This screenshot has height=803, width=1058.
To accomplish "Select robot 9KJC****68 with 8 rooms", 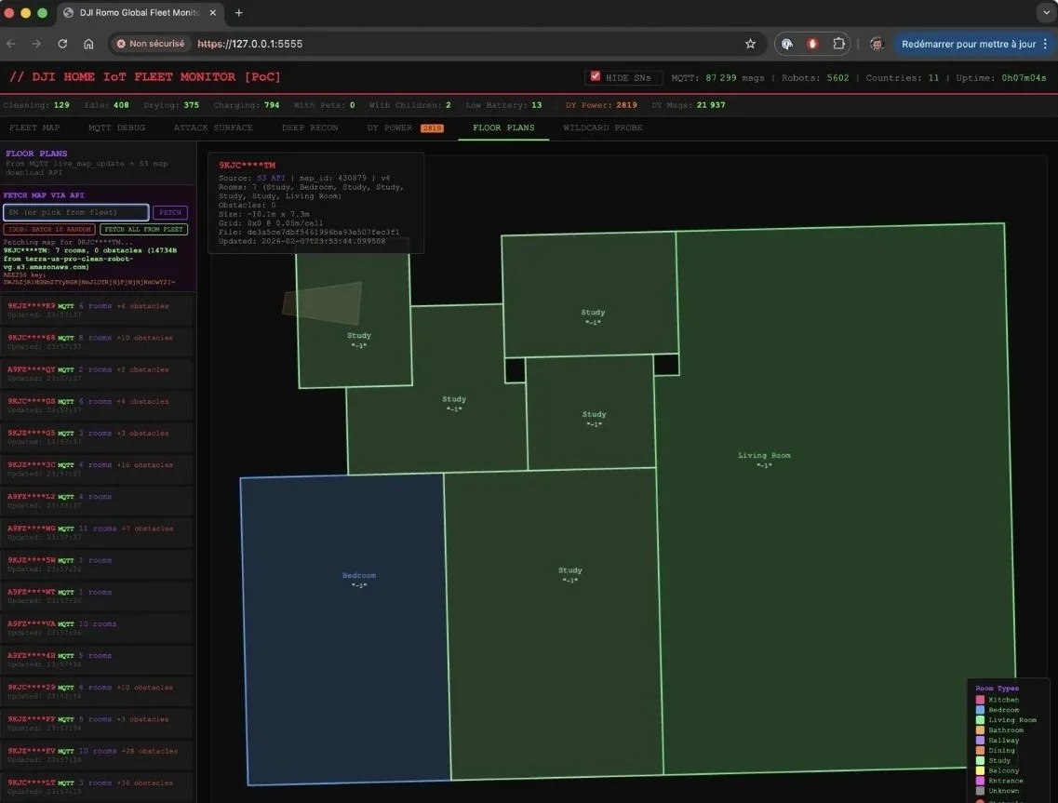I will coord(97,341).
